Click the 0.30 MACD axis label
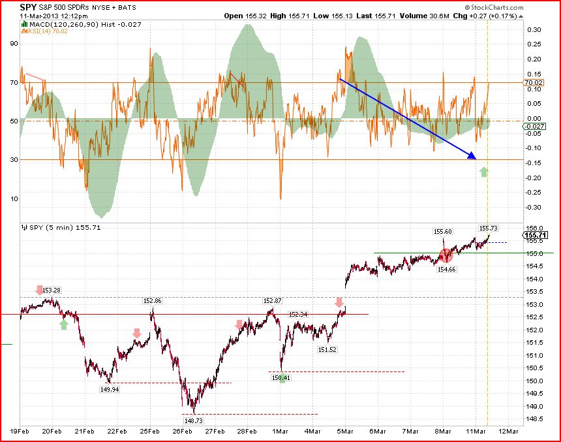Viewport: 561px width, 442px height. (534, 30)
